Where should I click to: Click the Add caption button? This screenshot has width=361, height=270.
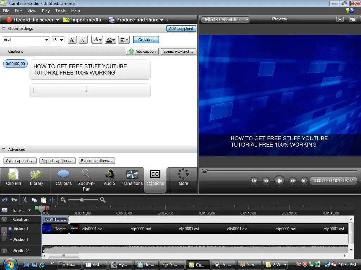[142, 51]
